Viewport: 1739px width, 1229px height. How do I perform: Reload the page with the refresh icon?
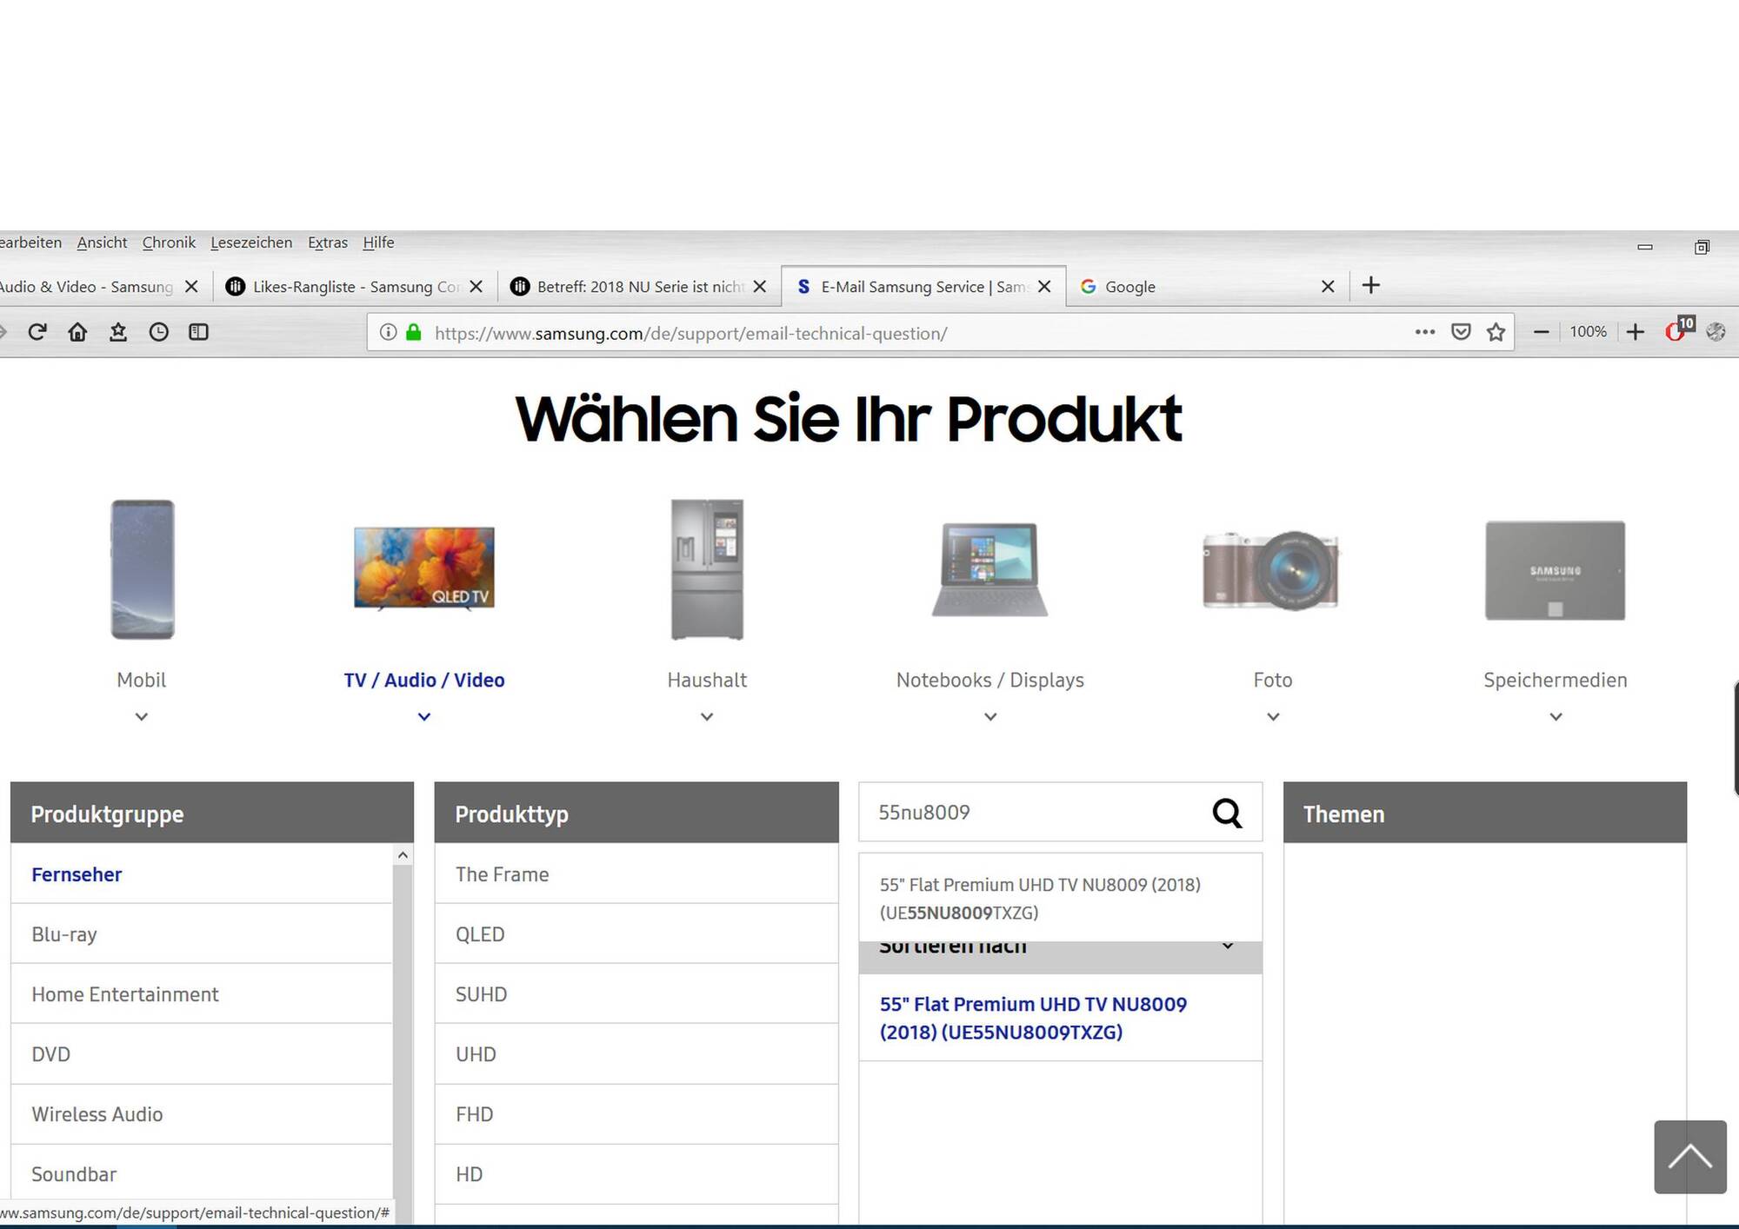click(x=37, y=332)
